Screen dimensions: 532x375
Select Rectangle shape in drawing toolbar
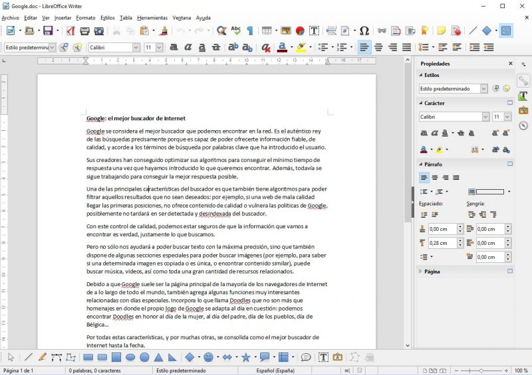coord(88,357)
